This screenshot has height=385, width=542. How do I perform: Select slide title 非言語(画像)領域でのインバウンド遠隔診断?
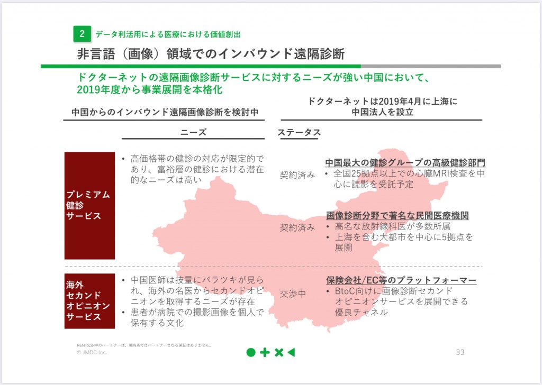[211, 54]
